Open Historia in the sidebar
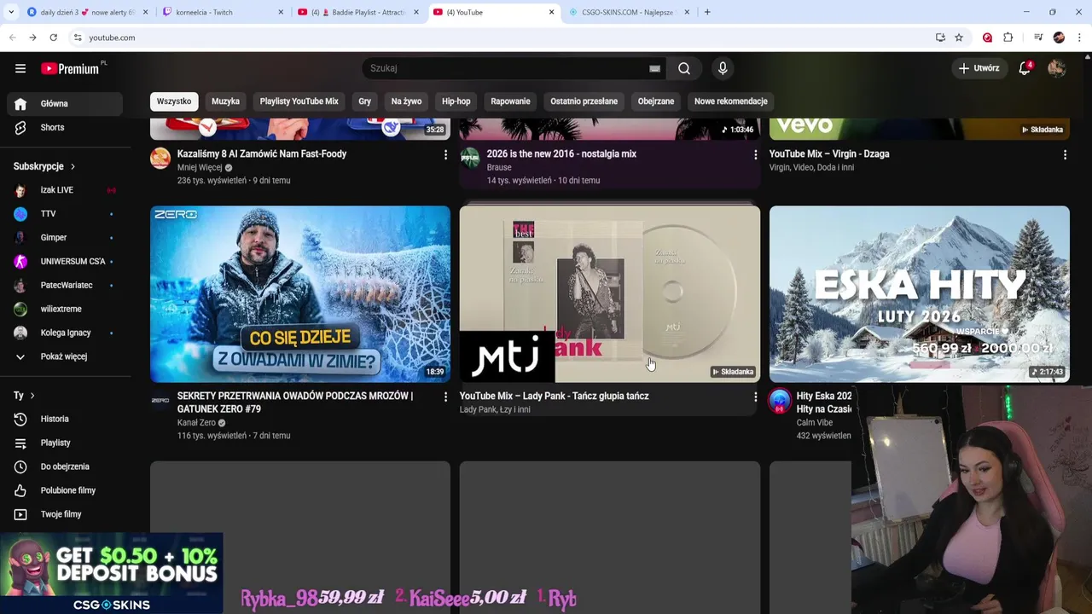 coord(65,419)
